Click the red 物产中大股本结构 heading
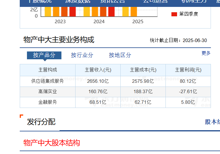 tap(52, 143)
